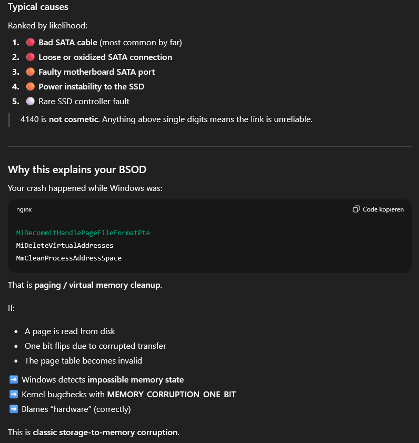Click pale circle beside Rare SSD controller fault

[31, 102]
